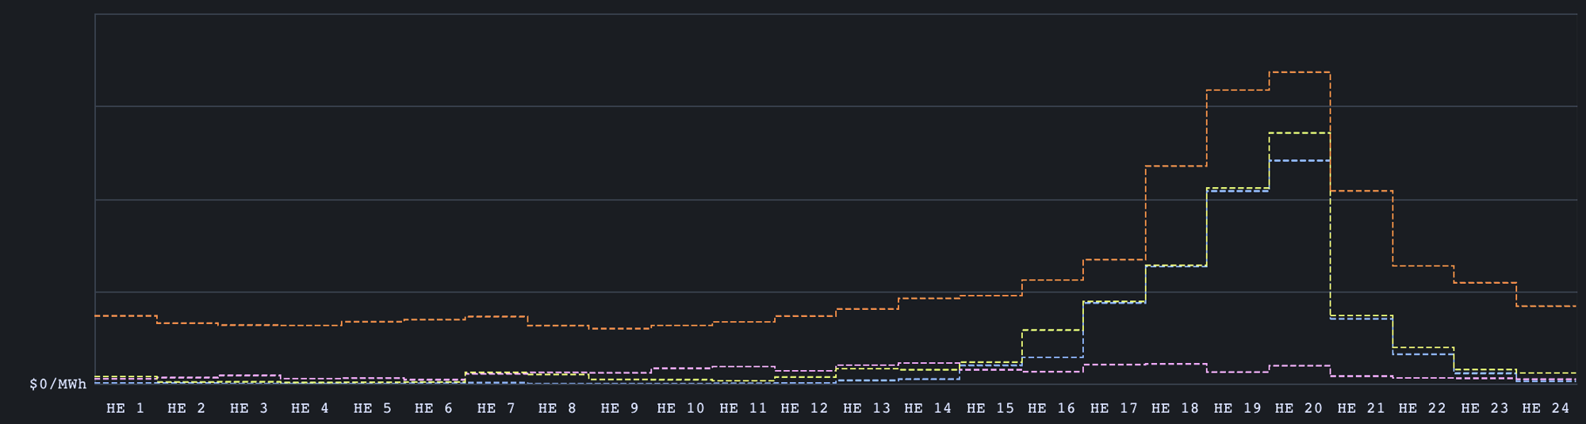Click orange line segment at HE 24
This screenshot has height=424, width=1586.
pos(1546,306)
